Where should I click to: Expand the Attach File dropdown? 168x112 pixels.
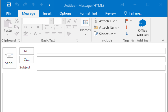[116, 21]
